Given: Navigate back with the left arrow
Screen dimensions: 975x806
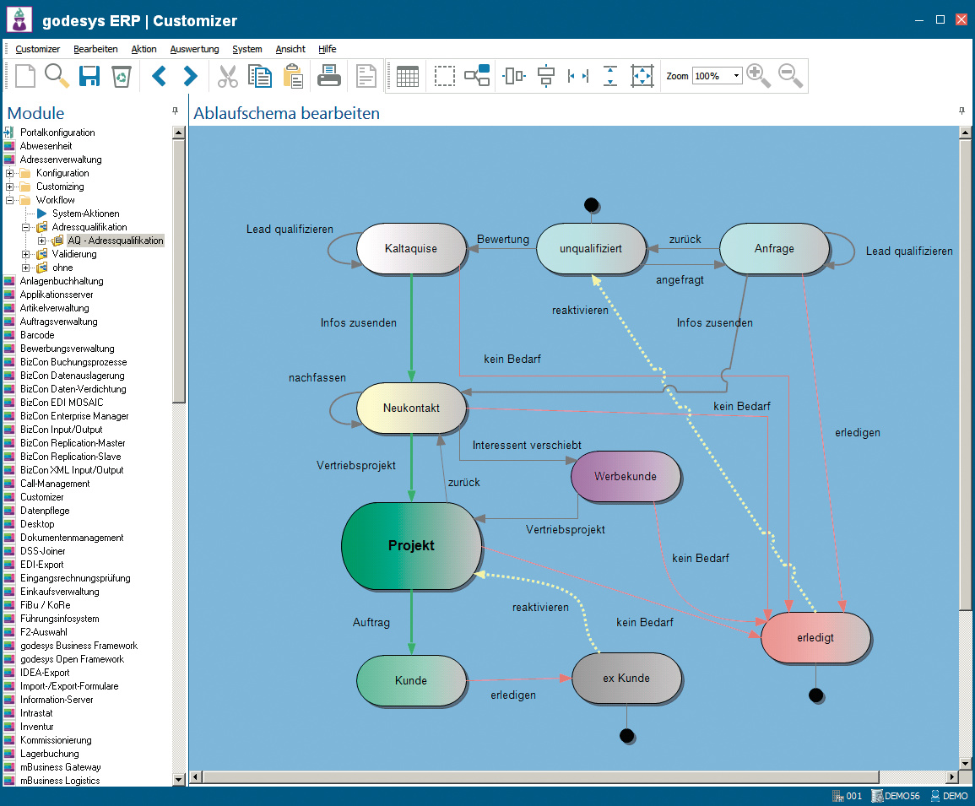Looking at the screenshot, I should point(159,76).
